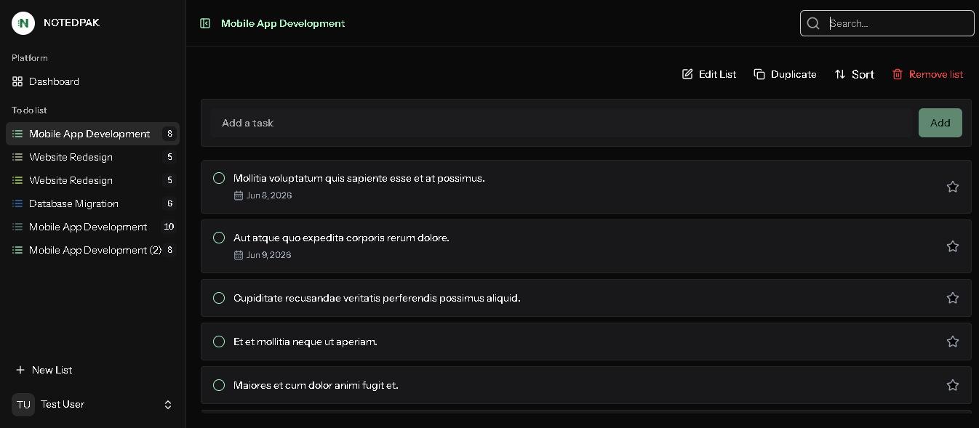Screen dimensions: 979x428
Task: Click list icon of the selected Mobile App Development
Action: pyautogui.click(x=17, y=134)
